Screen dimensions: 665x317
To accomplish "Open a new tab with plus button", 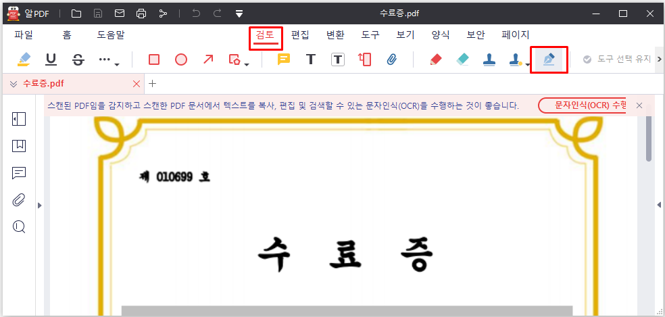I will point(152,84).
